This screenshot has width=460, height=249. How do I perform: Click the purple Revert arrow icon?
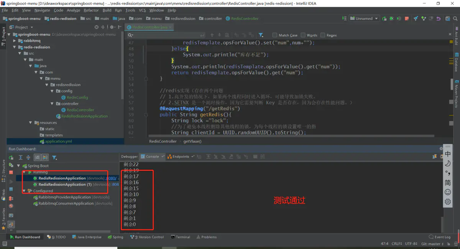coord(439,18)
